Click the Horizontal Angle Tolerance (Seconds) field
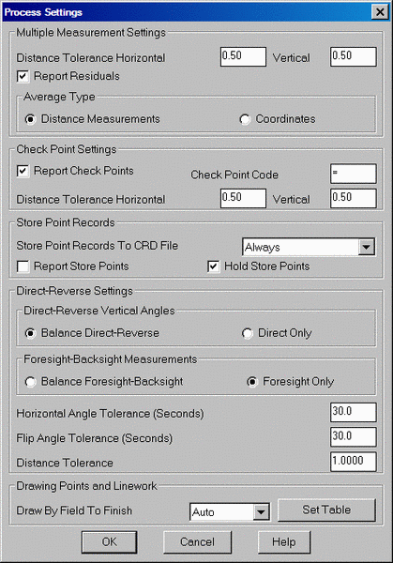This screenshot has width=393, height=563. [x=354, y=412]
